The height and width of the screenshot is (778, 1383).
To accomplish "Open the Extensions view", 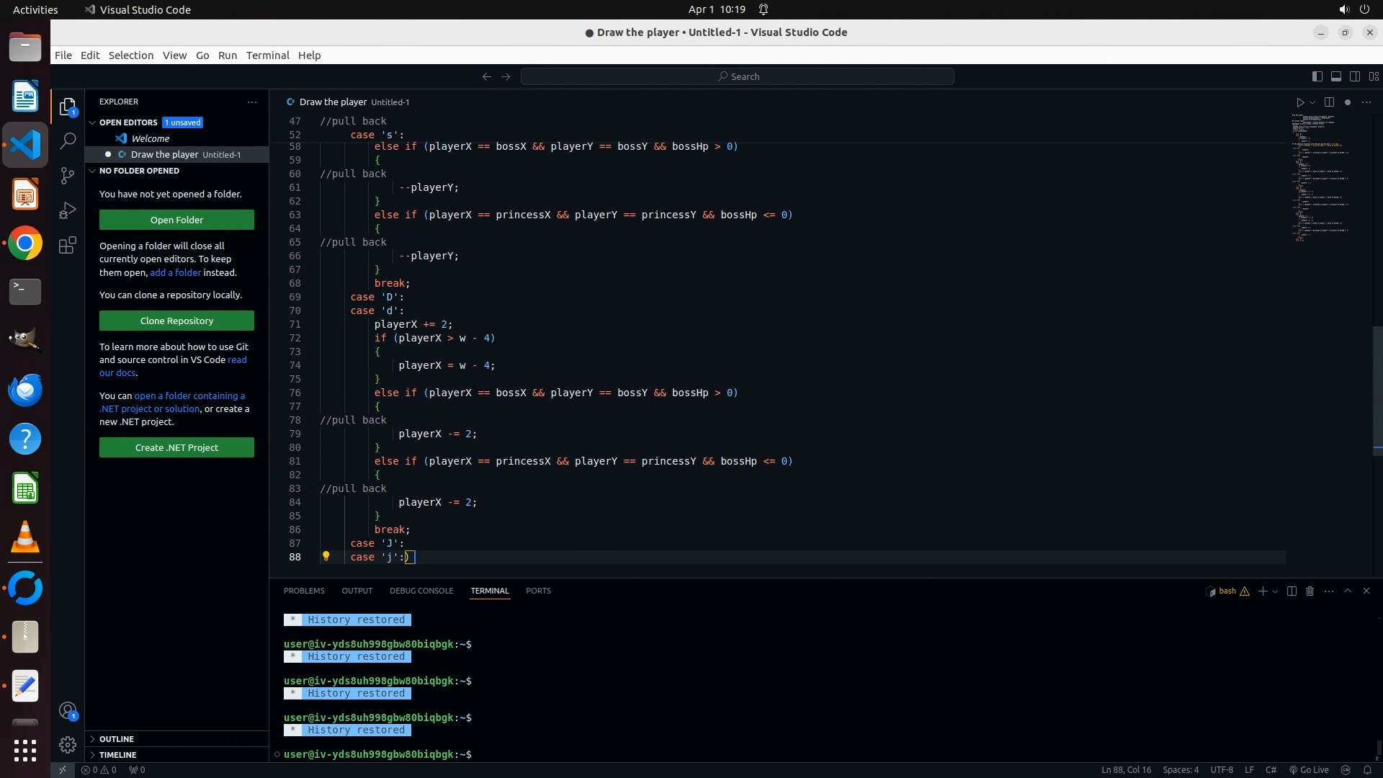I will (x=68, y=246).
